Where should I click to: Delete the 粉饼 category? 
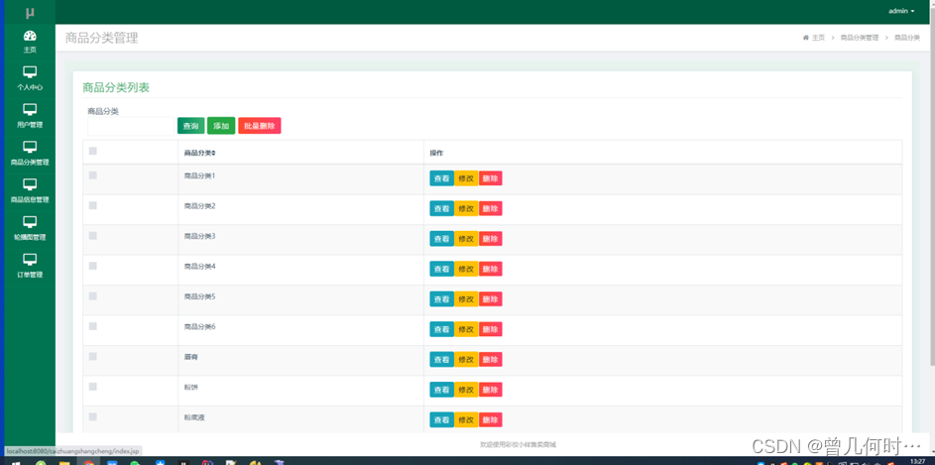(490, 390)
